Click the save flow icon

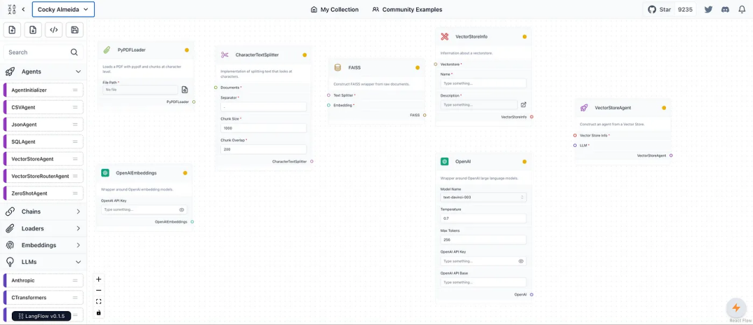tap(75, 30)
